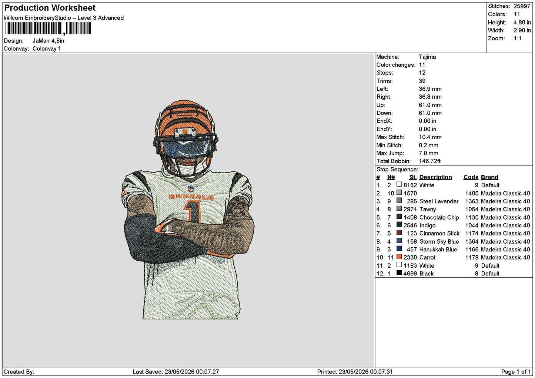The image size is (535, 378).
Task: Click code '1405' in the 1570 row
Action: click(x=472, y=193)
